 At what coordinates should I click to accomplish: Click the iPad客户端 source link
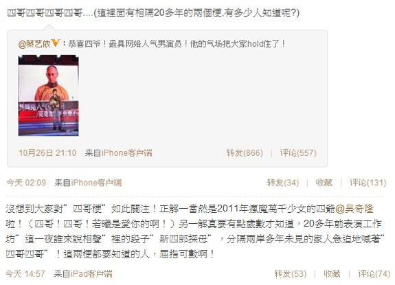tap(91, 273)
